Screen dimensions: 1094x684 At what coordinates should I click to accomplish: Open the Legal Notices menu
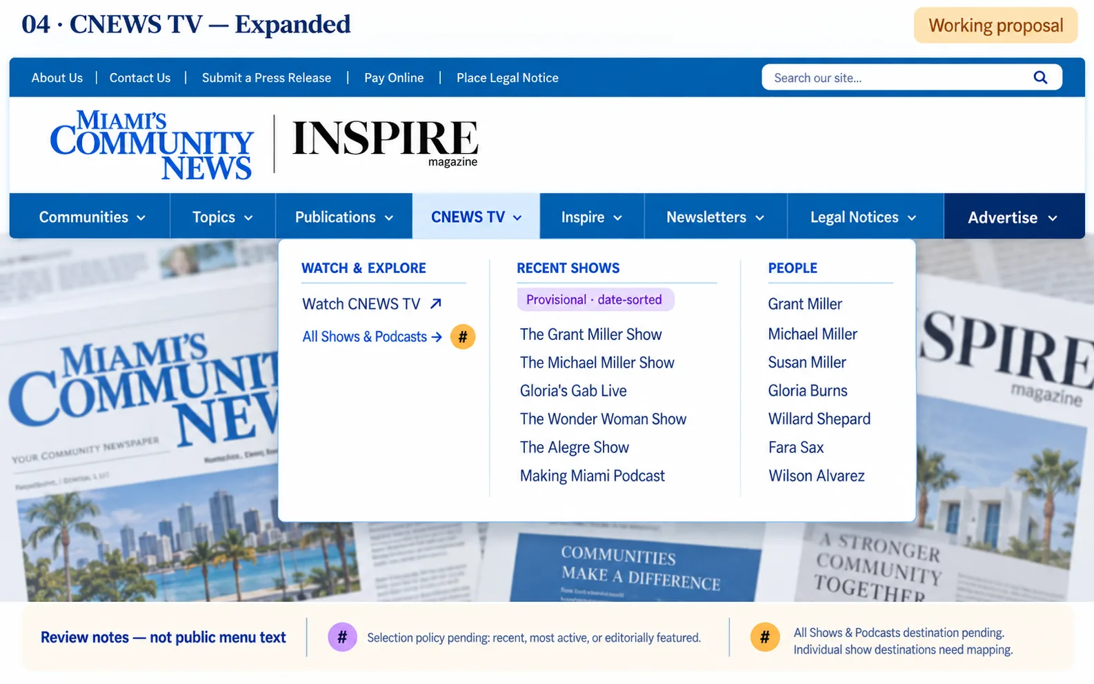point(864,217)
